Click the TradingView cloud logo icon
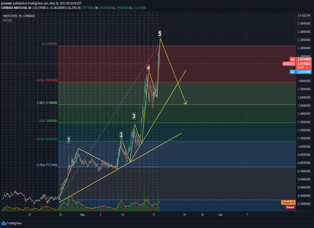This screenshot has height=228, width=314. click(4, 223)
